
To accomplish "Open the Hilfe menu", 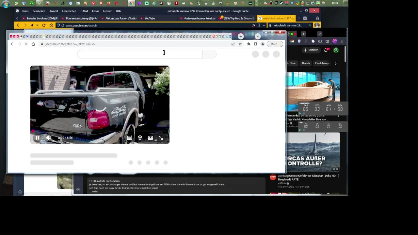I will [119, 11].
